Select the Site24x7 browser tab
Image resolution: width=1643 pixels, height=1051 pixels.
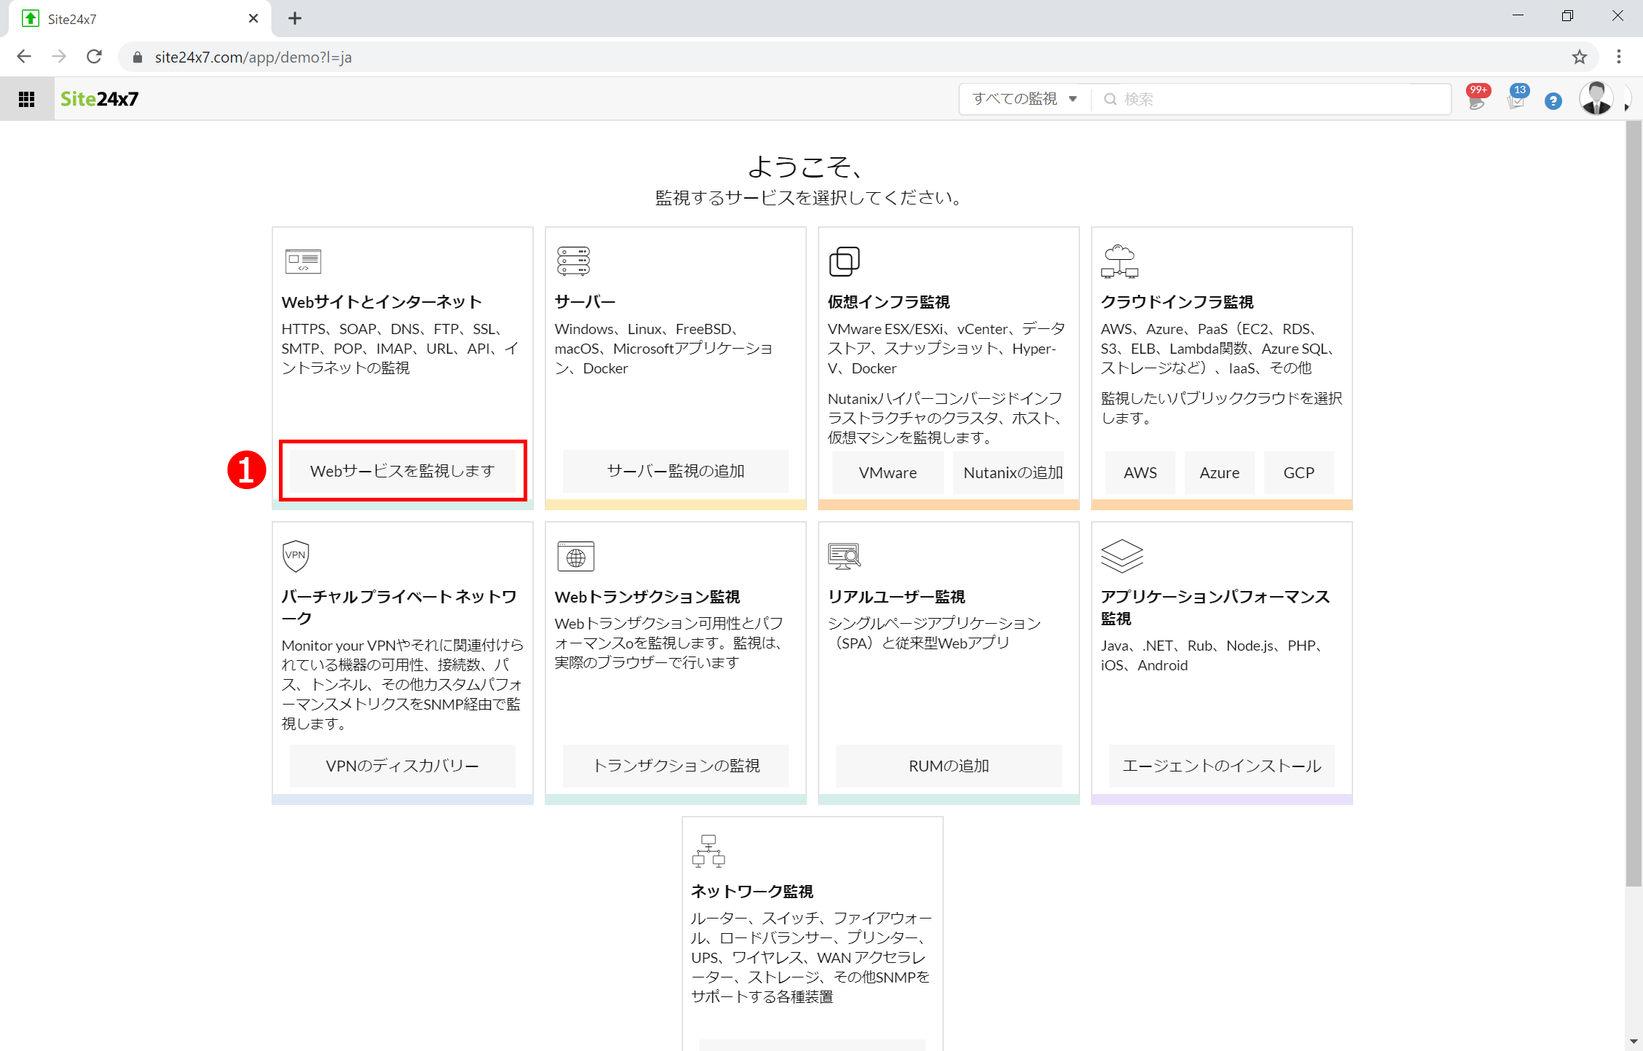(x=140, y=19)
